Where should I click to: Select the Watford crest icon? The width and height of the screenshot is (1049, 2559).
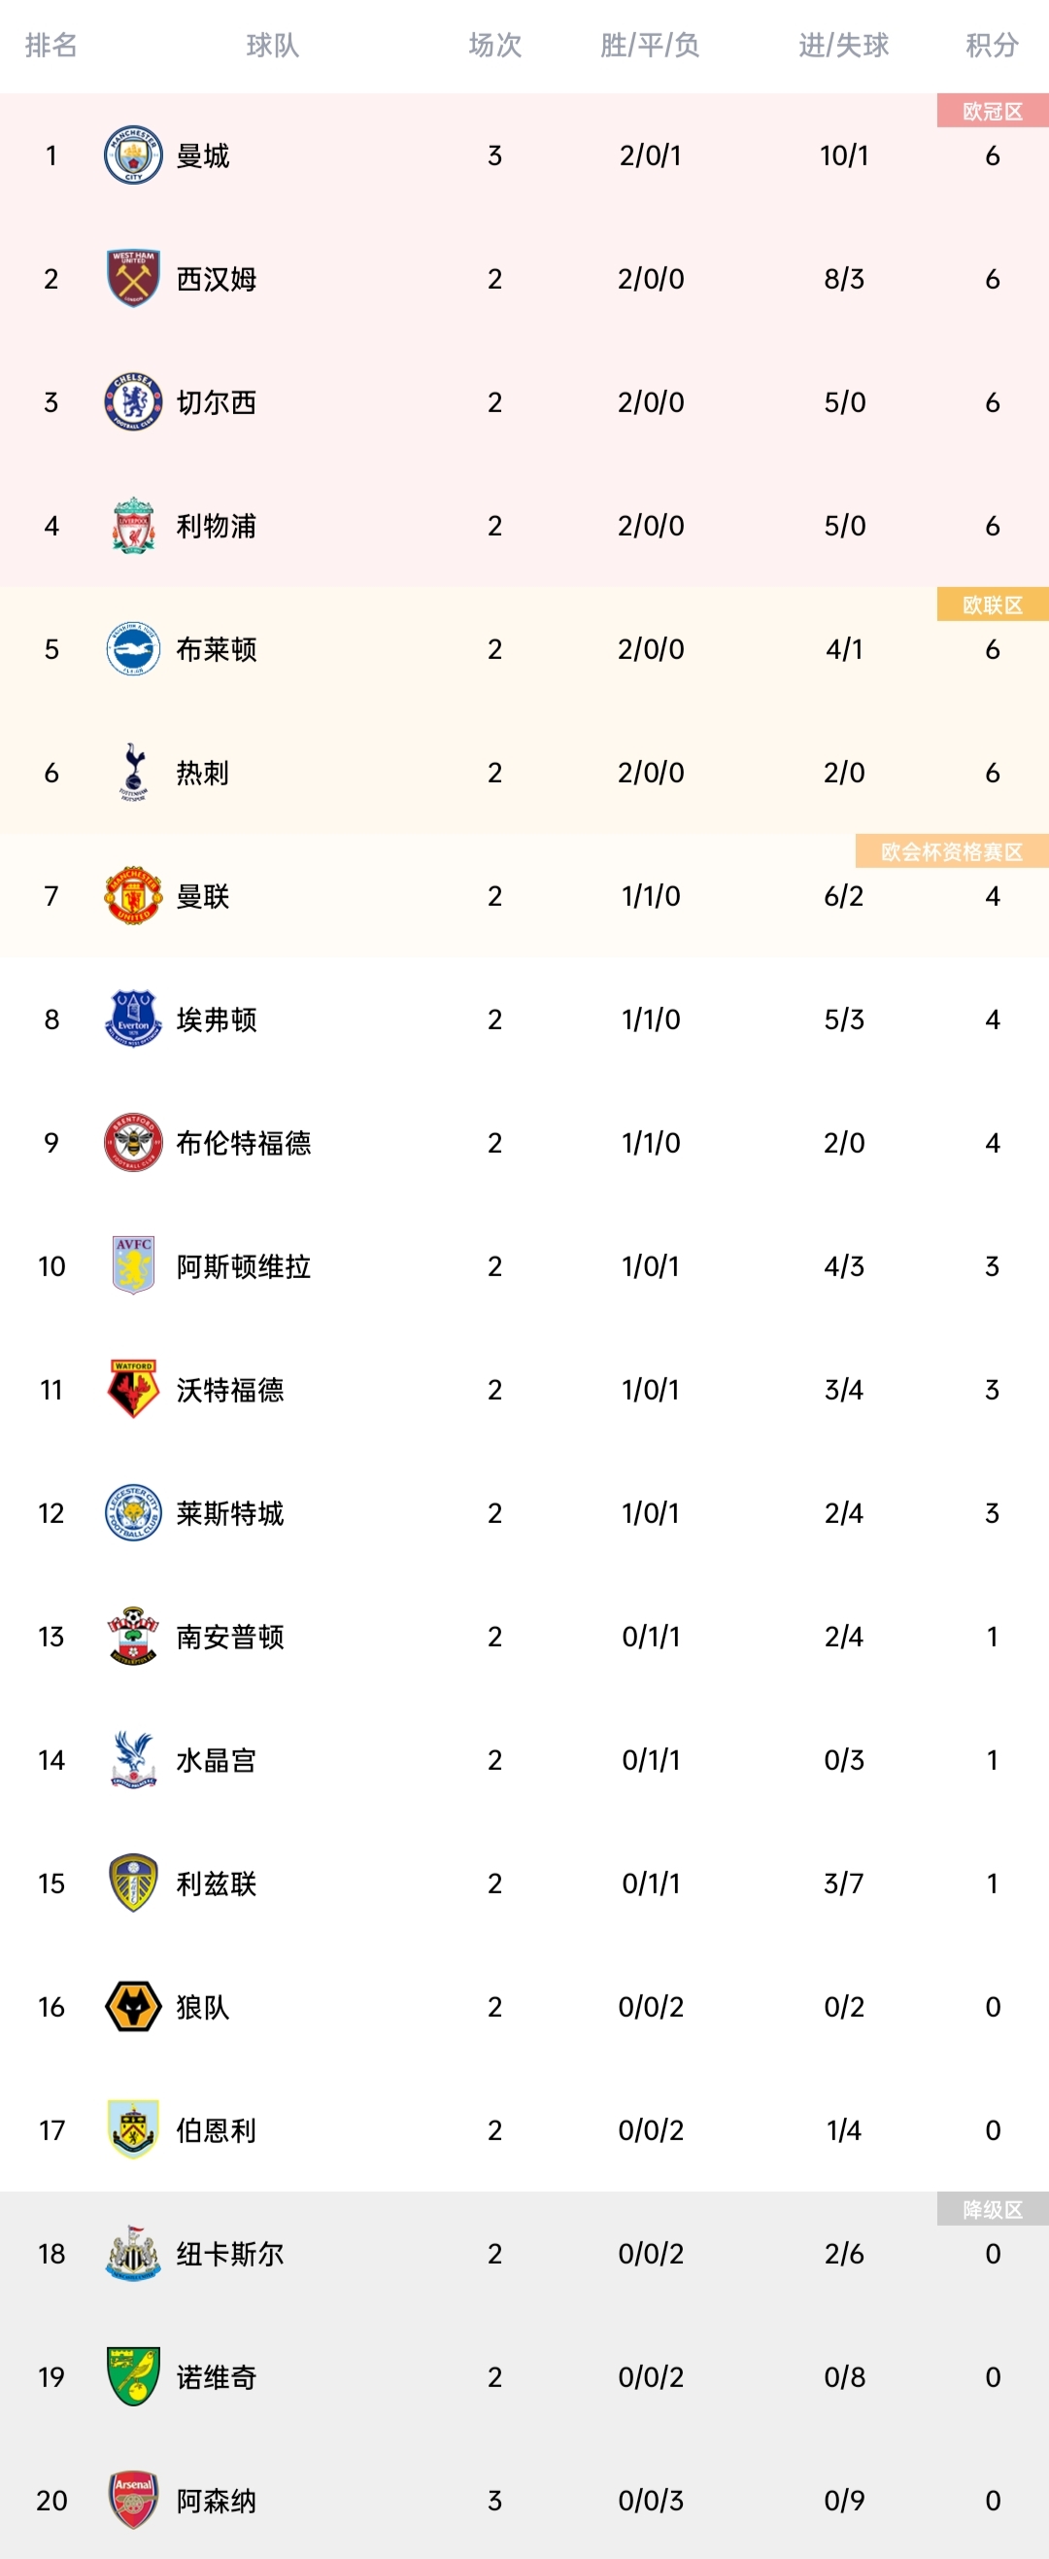pyautogui.click(x=133, y=1389)
